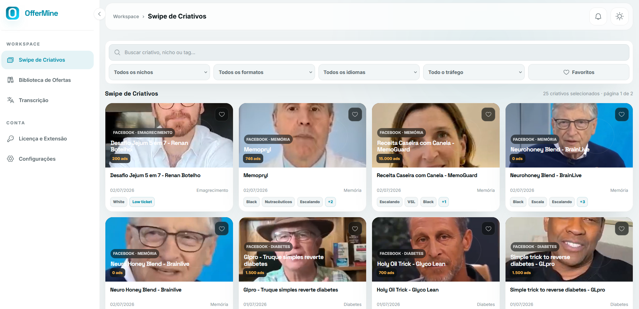The width and height of the screenshot is (639, 309).
Task: Click the Simple trick to reverse diabetes title
Action: [x=557, y=290]
